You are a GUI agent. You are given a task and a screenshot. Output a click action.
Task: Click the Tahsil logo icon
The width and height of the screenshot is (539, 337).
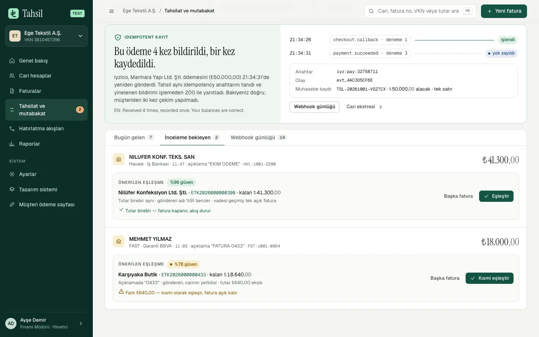coord(13,13)
